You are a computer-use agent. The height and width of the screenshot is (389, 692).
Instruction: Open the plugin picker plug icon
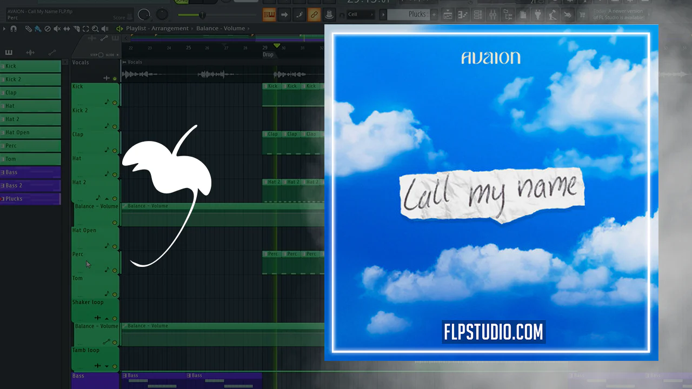tap(537, 15)
